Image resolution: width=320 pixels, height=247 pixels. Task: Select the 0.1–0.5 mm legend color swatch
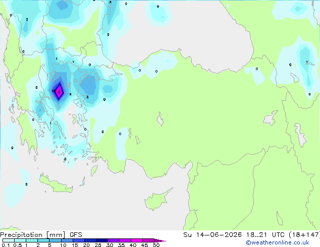point(9,240)
